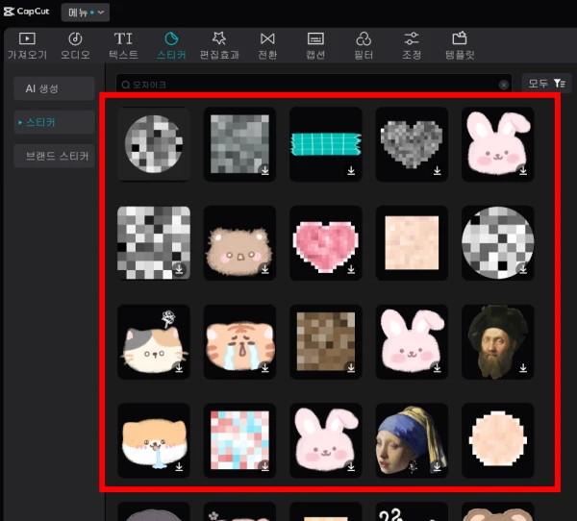
Task: Select the pink pixel heart sticker
Action: click(x=326, y=242)
